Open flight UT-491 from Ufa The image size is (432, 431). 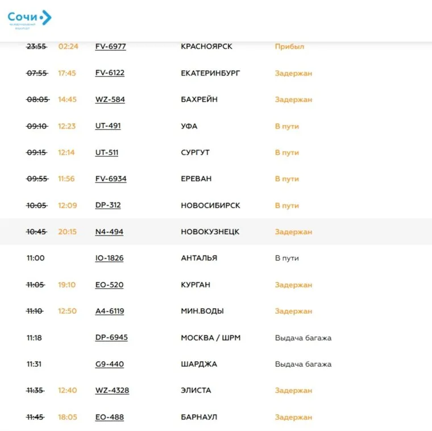pos(108,126)
